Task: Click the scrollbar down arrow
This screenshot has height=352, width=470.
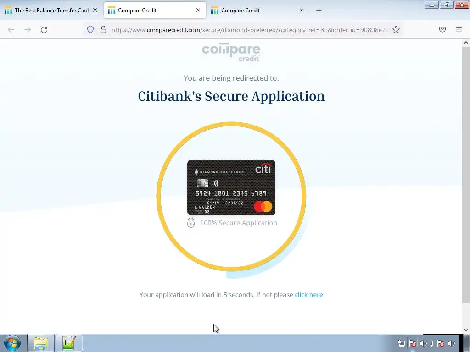Action: coord(466,330)
